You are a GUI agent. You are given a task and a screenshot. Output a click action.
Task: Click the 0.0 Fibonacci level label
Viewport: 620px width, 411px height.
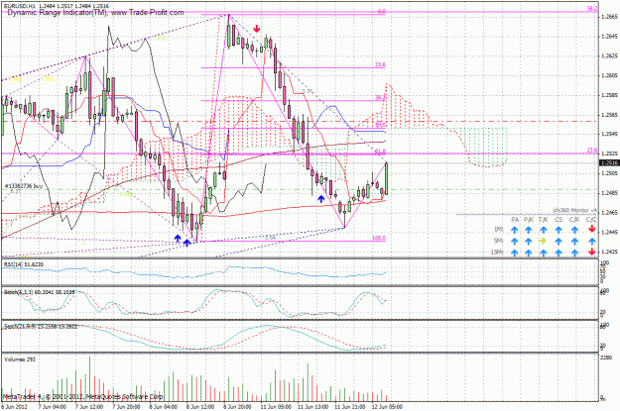click(x=382, y=12)
